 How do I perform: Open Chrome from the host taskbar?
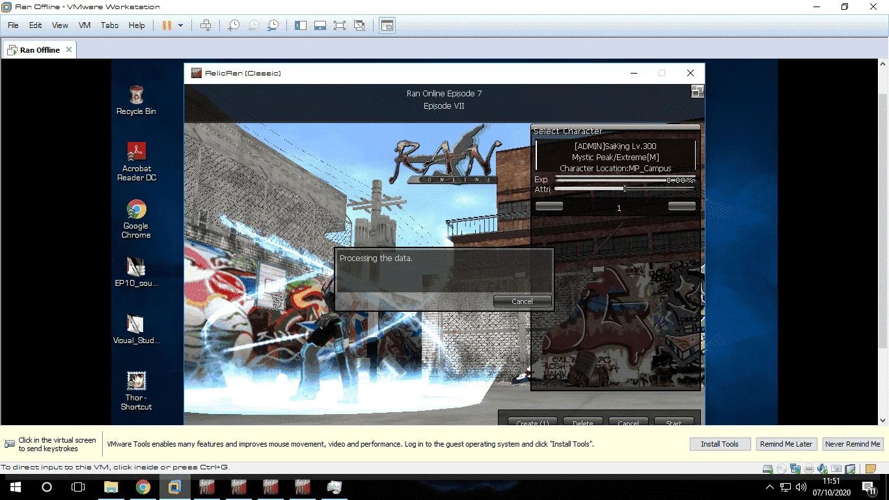[x=143, y=487]
